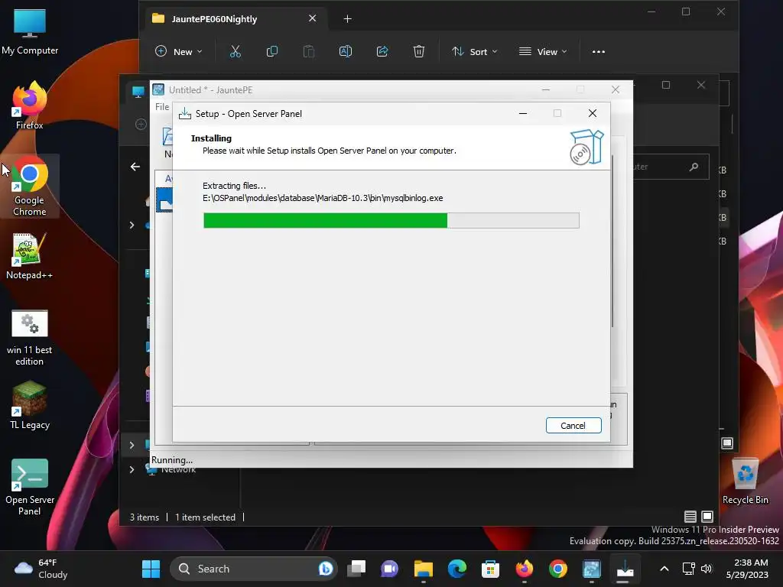The image size is (783, 587).
Task: Expand the Network tree node
Action: [x=132, y=469]
